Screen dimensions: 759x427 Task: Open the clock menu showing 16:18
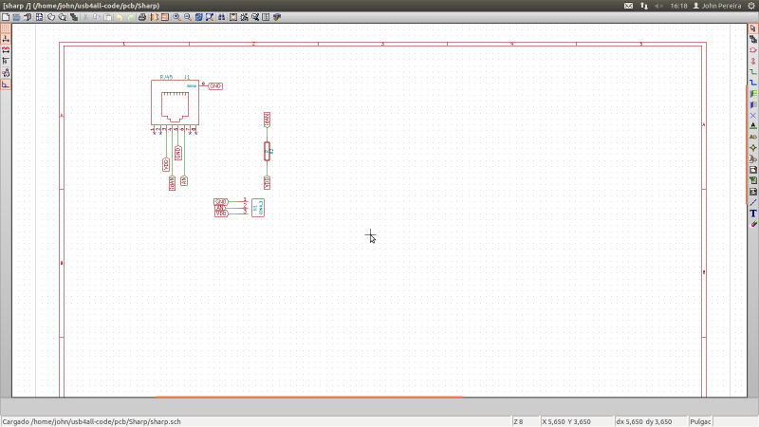pyautogui.click(x=677, y=6)
